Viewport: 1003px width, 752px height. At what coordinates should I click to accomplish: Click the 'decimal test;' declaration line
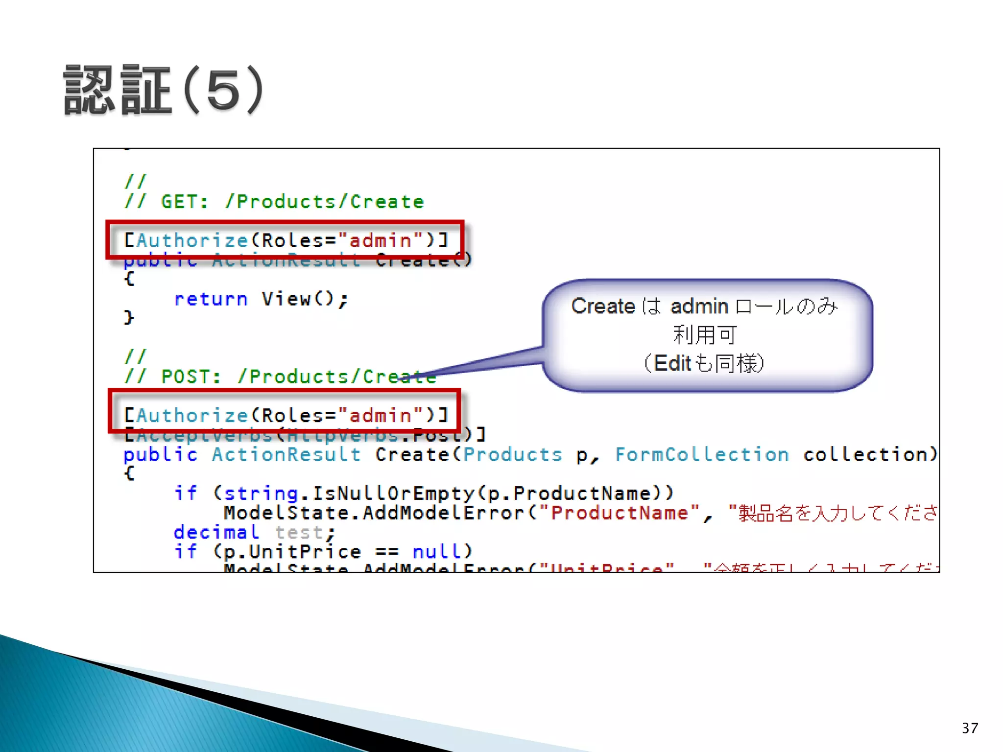[254, 532]
